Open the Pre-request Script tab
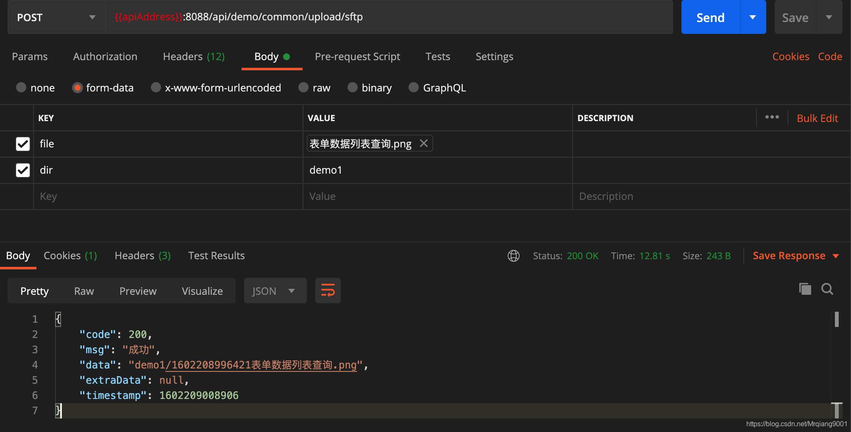 (x=357, y=56)
